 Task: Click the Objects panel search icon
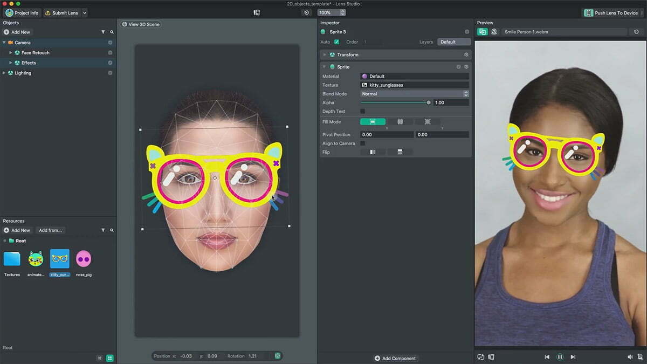112,32
